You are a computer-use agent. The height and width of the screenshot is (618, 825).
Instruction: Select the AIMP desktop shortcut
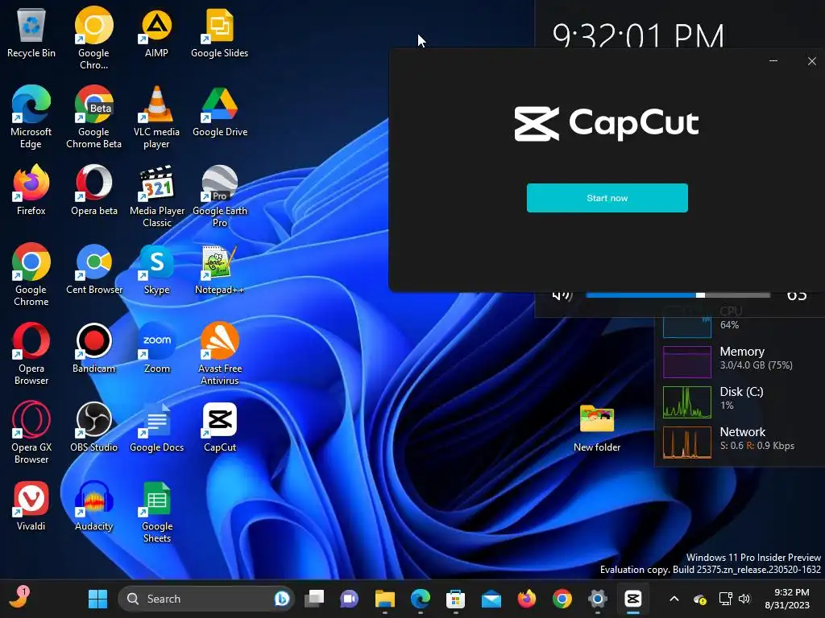(156, 32)
